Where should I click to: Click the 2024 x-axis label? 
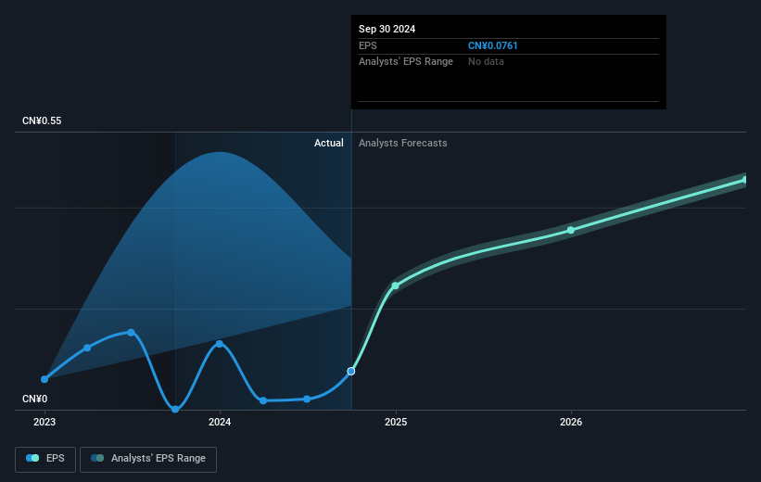click(220, 422)
